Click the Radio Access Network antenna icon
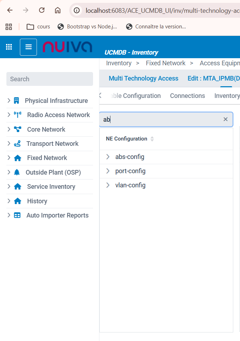 [17, 115]
